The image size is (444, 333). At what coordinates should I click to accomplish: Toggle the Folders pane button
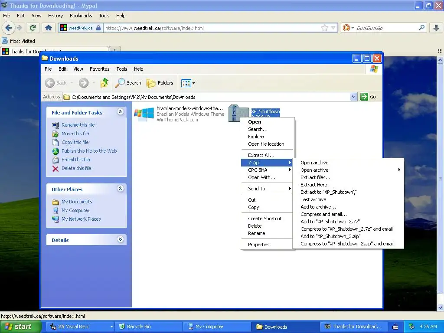click(160, 83)
